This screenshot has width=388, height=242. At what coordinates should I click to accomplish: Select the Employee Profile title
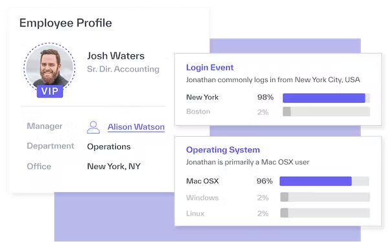pos(65,23)
